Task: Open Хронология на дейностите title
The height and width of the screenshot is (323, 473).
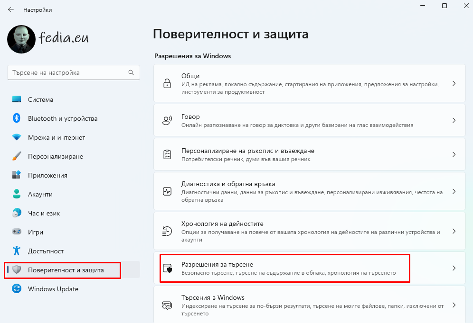Action: tap(222, 224)
